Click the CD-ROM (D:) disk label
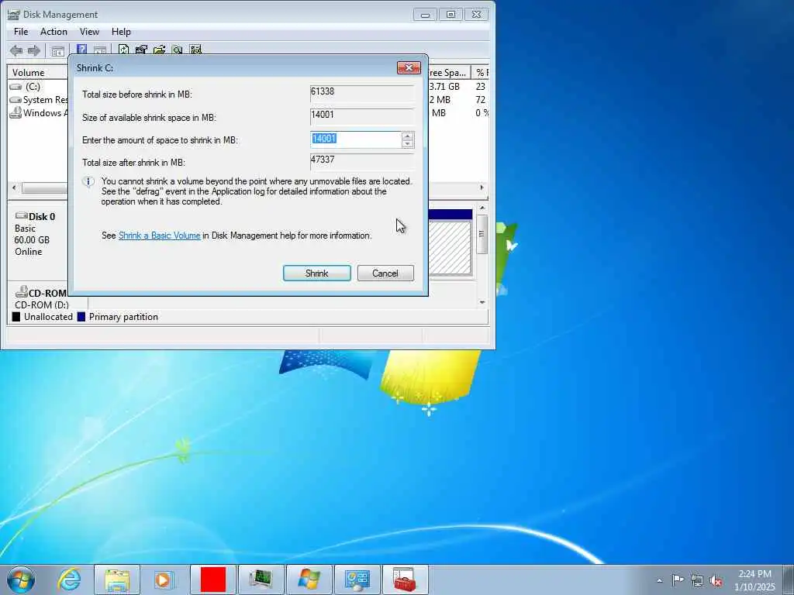Screen dimensions: 794x595 (42, 305)
